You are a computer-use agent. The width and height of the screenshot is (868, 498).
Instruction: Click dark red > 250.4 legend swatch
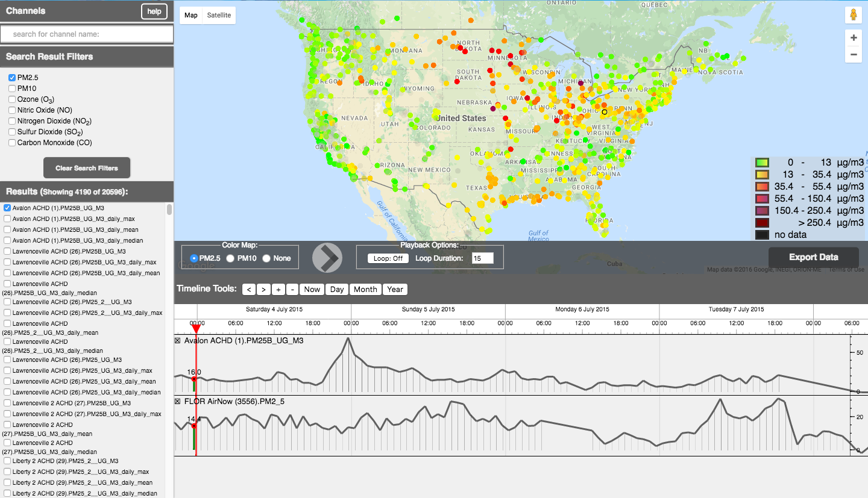(x=763, y=223)
